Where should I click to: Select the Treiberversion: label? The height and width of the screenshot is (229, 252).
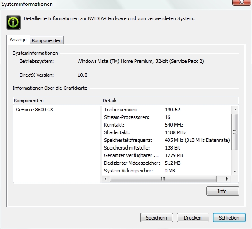120,110
